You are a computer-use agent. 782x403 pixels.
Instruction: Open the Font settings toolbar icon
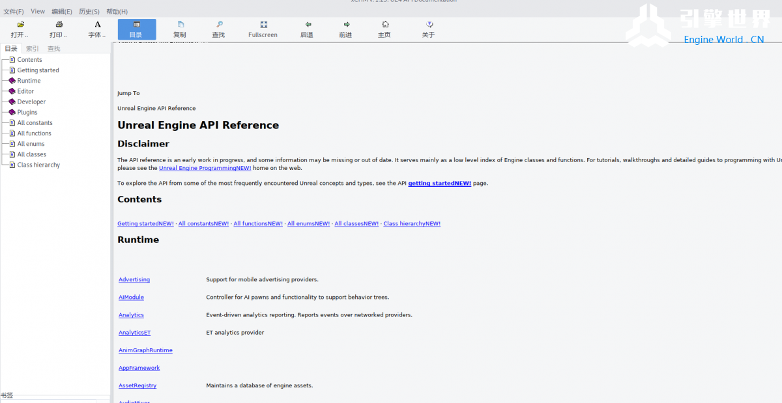coord(98,25)
